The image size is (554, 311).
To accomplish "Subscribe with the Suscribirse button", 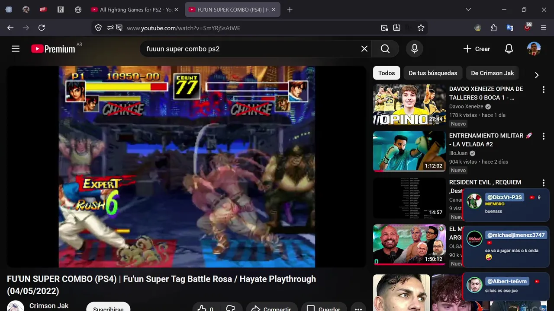I will [108, 307].
